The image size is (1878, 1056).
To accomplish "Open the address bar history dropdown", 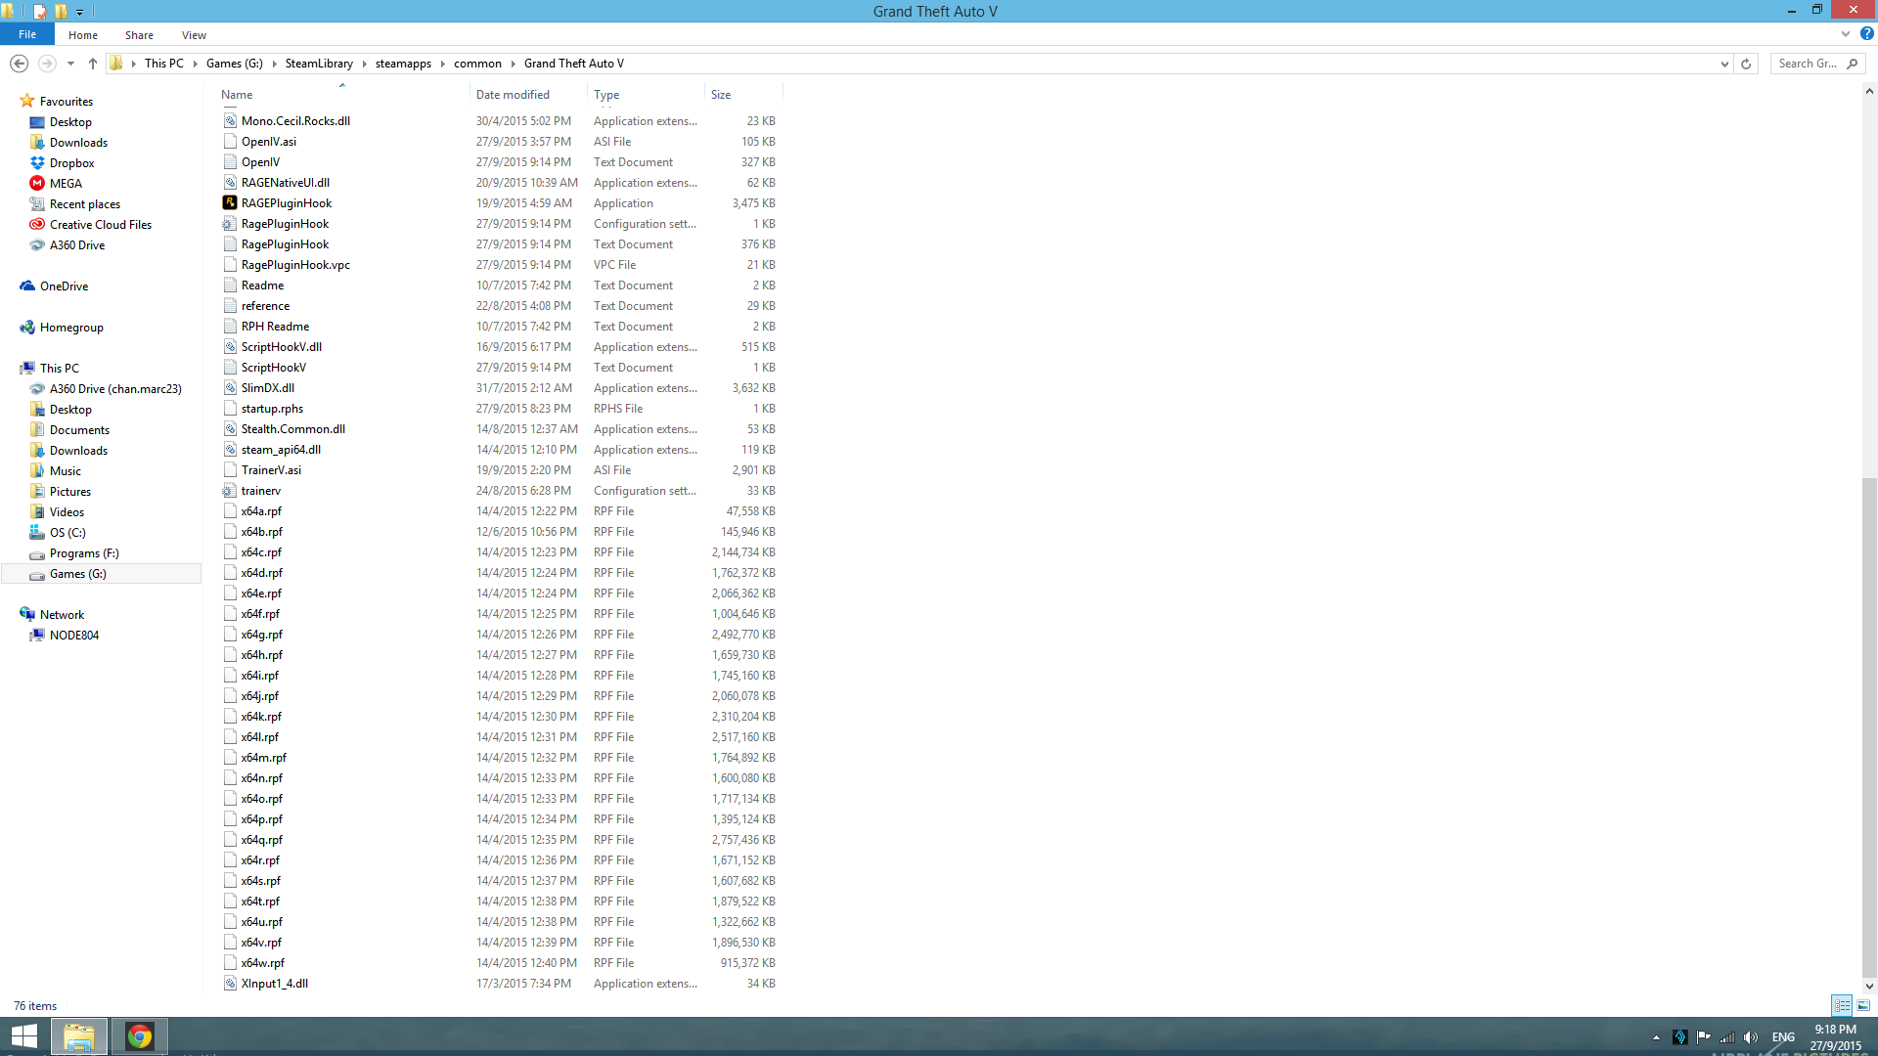I will (x=1724, y=64).
